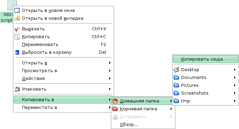Click the open in new window icon

tap(17, 11)
